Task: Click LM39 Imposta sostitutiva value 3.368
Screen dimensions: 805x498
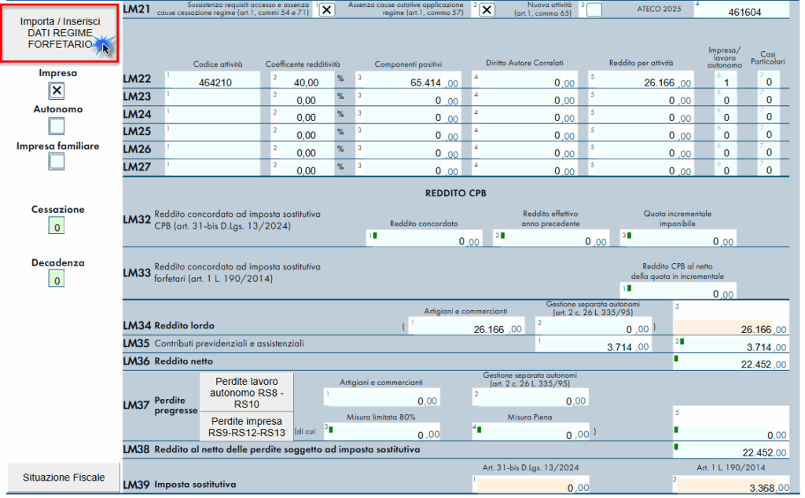Action: coord(731,489)
